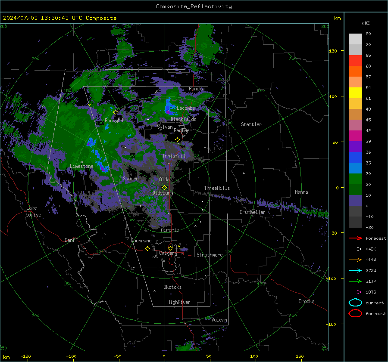Click the 51 dBZ yellow color swatch
The width and height of the screenshot is (388, 362).
[355, 93]
